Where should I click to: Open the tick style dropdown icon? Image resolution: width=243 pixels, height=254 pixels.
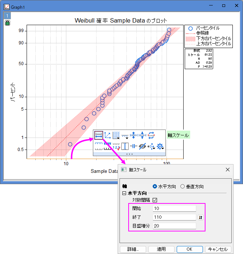125,136
